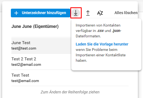Screen dimensions: 143x98
Task: Open the Laden Sie die Vorlage herunter link
Action: (x=102, y=44)
